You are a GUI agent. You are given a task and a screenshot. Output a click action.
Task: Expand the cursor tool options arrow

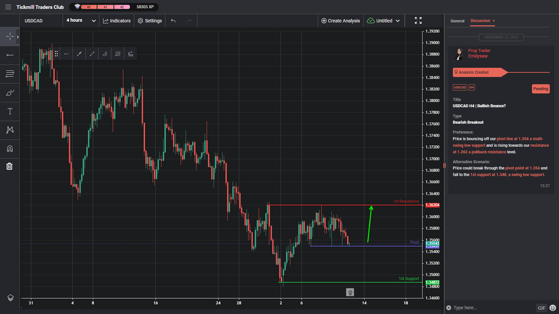(18, 37)
